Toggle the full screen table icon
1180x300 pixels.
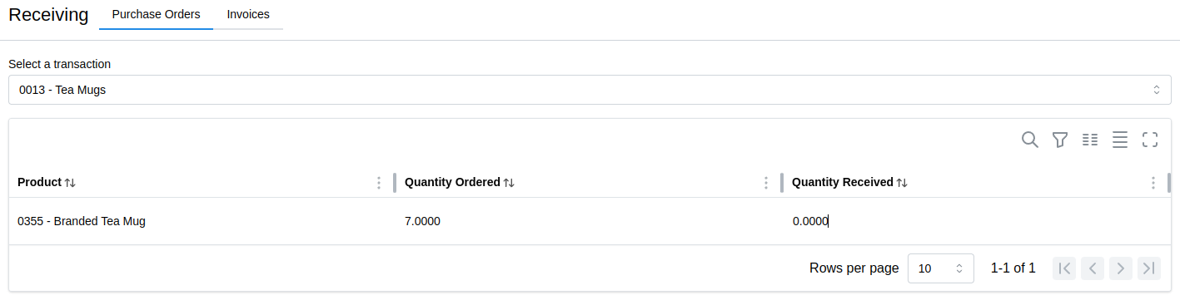[1150, 140]
